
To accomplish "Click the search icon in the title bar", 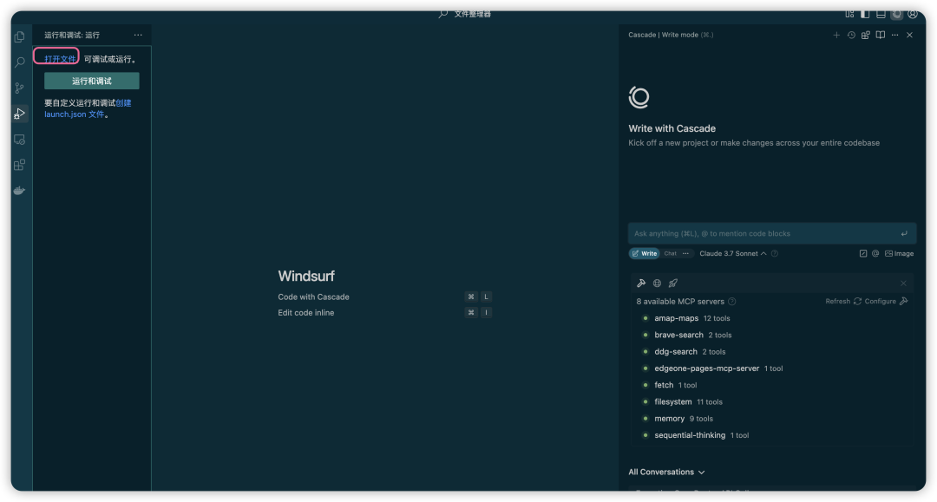I will (x=442, y=14).
